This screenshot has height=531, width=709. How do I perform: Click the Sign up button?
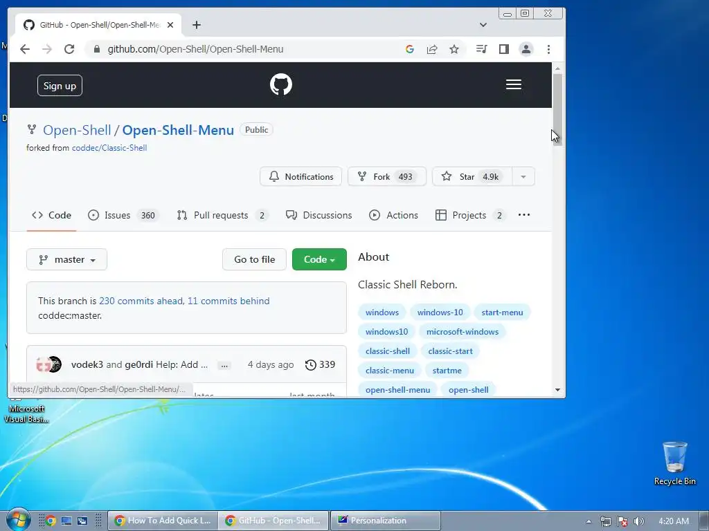[x=60, y=86]
